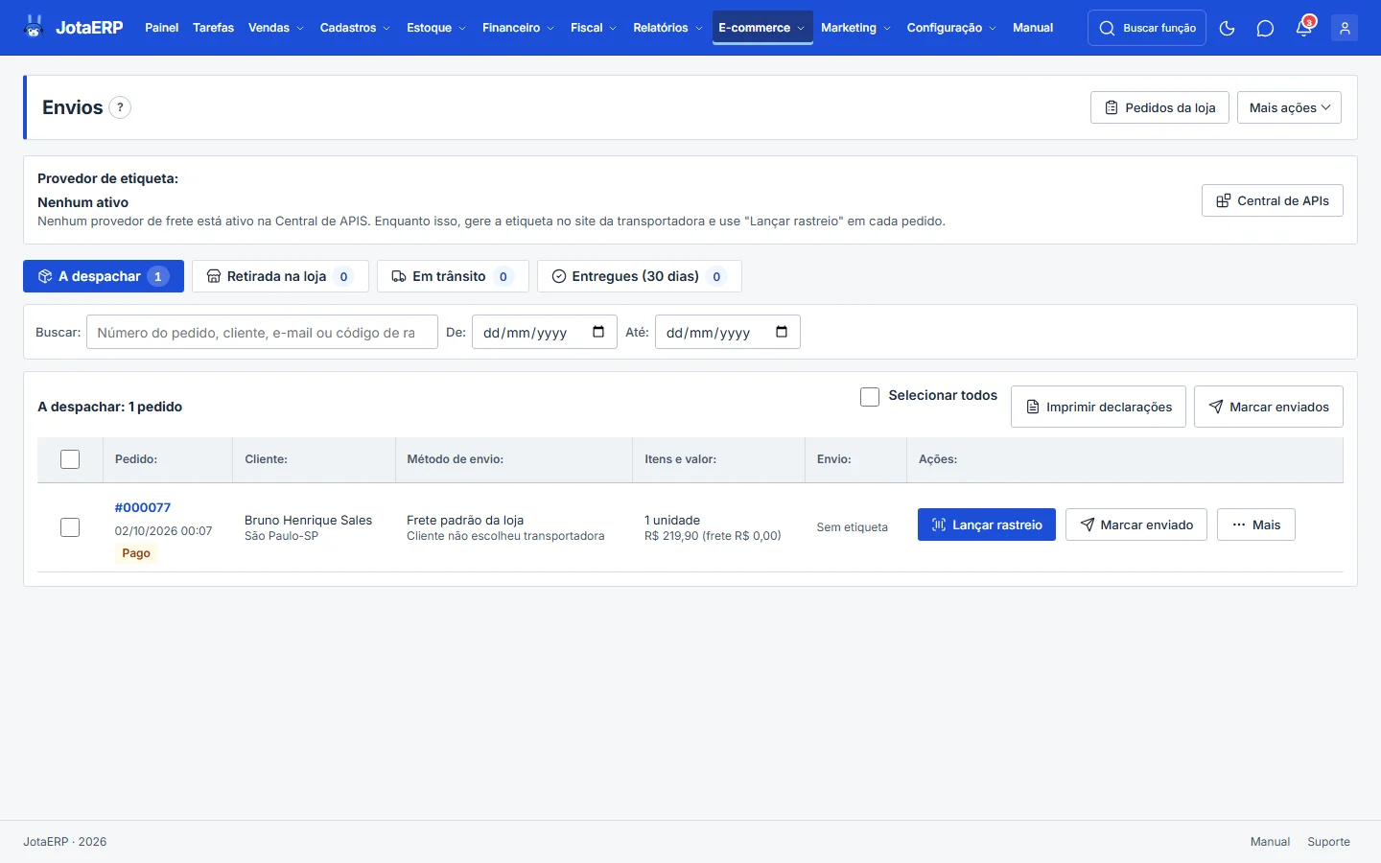Switch to the Retirada na loja tab
The image size is (1381, 863).
[x=280, y=276]
